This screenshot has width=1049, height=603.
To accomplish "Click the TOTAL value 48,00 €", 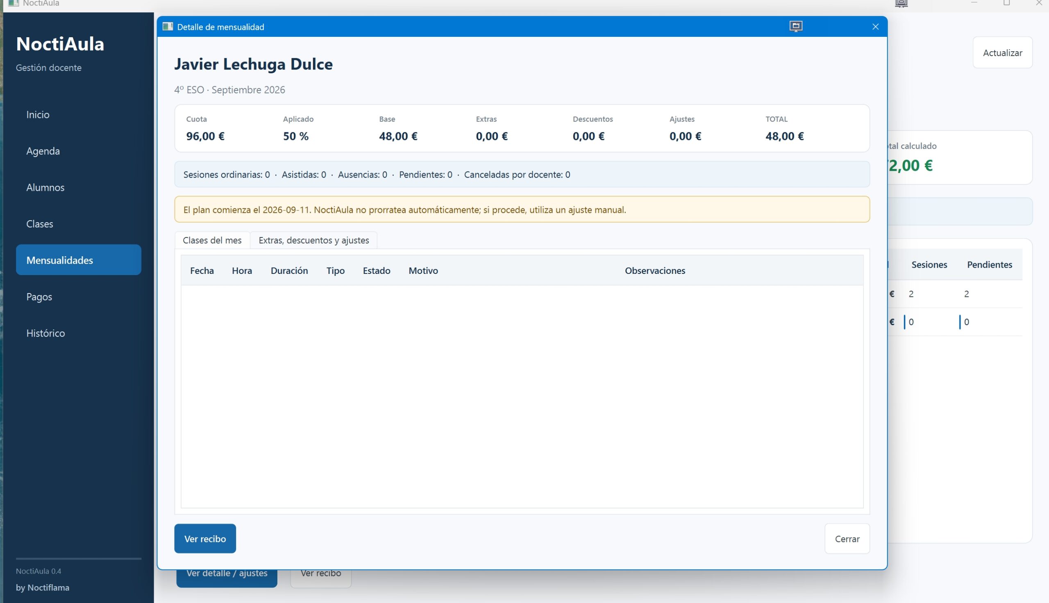I will (x=784, y=136).
